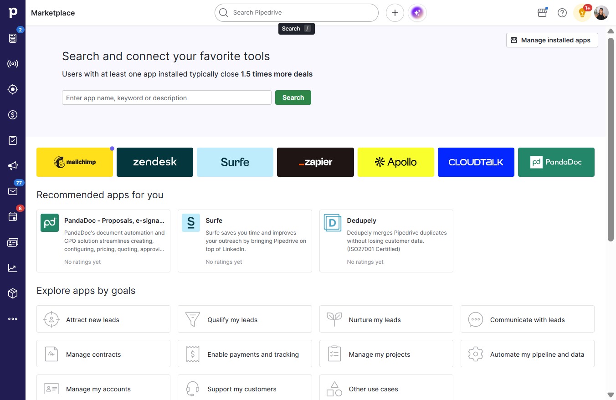Open the green PandaDoc banner tile

(556, 162)
